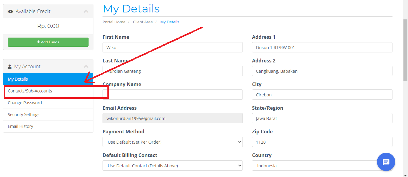The image size is (408, 177).
Task: Open Security Settings
Action: point(23,114)
